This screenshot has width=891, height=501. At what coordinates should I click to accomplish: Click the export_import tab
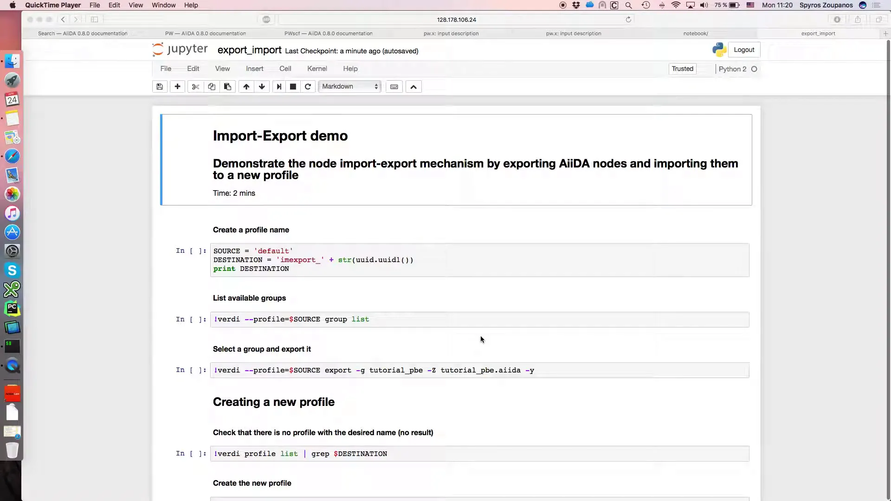pos(818,33)
